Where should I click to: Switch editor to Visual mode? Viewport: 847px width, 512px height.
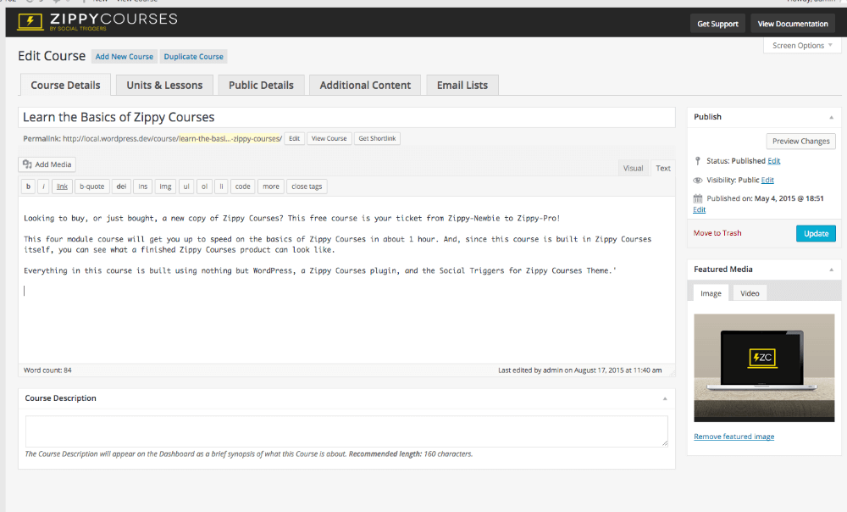[633, 168]
